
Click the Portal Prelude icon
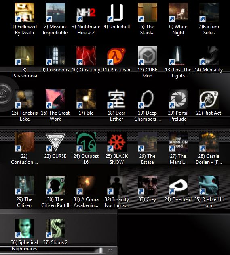(178, 99)
